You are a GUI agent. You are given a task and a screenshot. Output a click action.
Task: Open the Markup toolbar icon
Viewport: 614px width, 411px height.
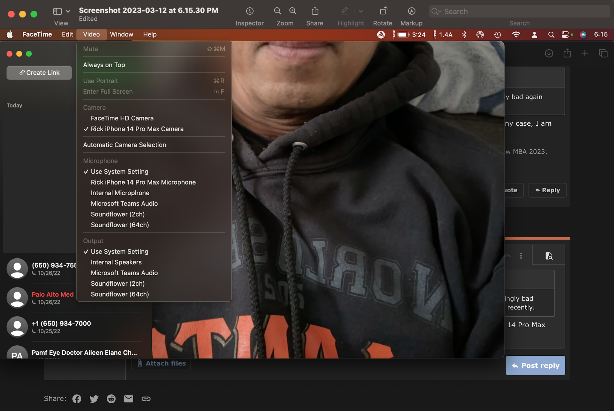click(411, 11)
